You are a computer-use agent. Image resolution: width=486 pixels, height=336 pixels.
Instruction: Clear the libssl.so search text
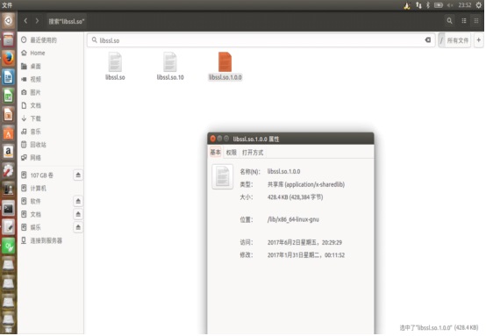(x=428, y=40)
